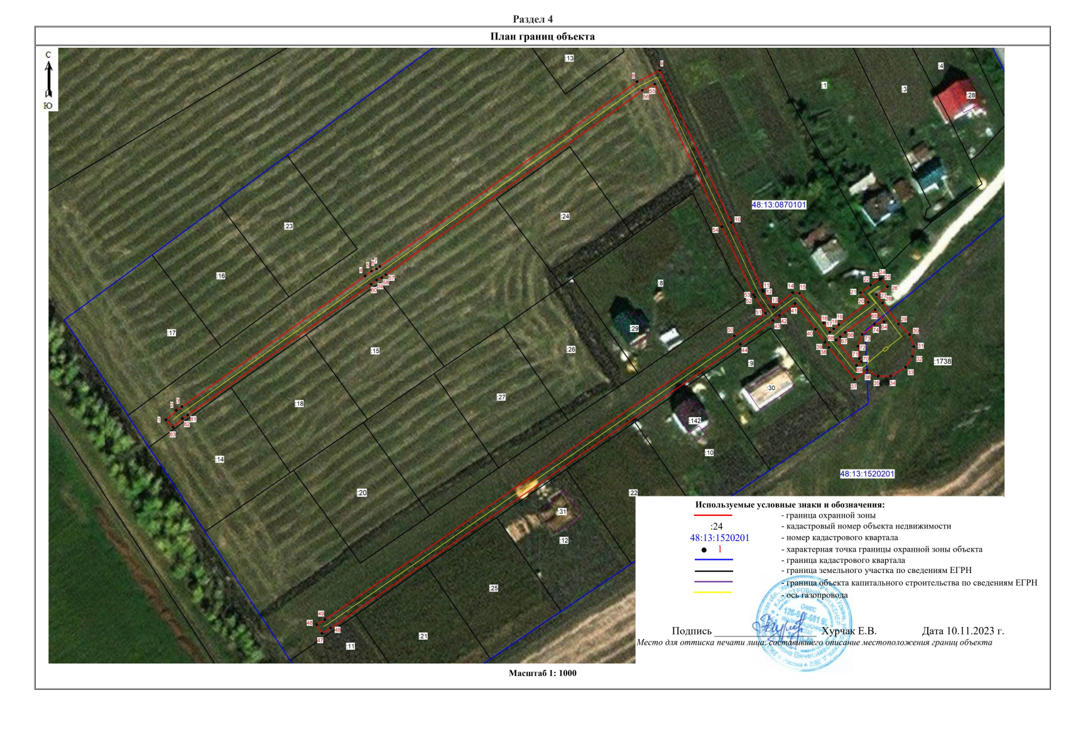Select the yellow gas pipeline axis legend line
The image size is (1066, 754).
(713, 593)
